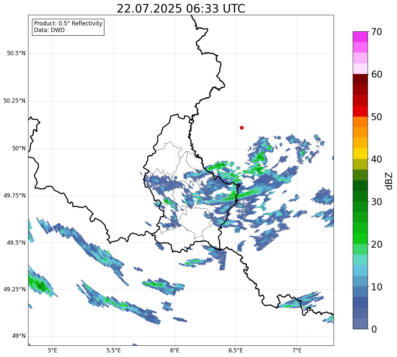Screen dimensions: 397x357
Task: Click the colorbar tick value 40
Action: 377,159
